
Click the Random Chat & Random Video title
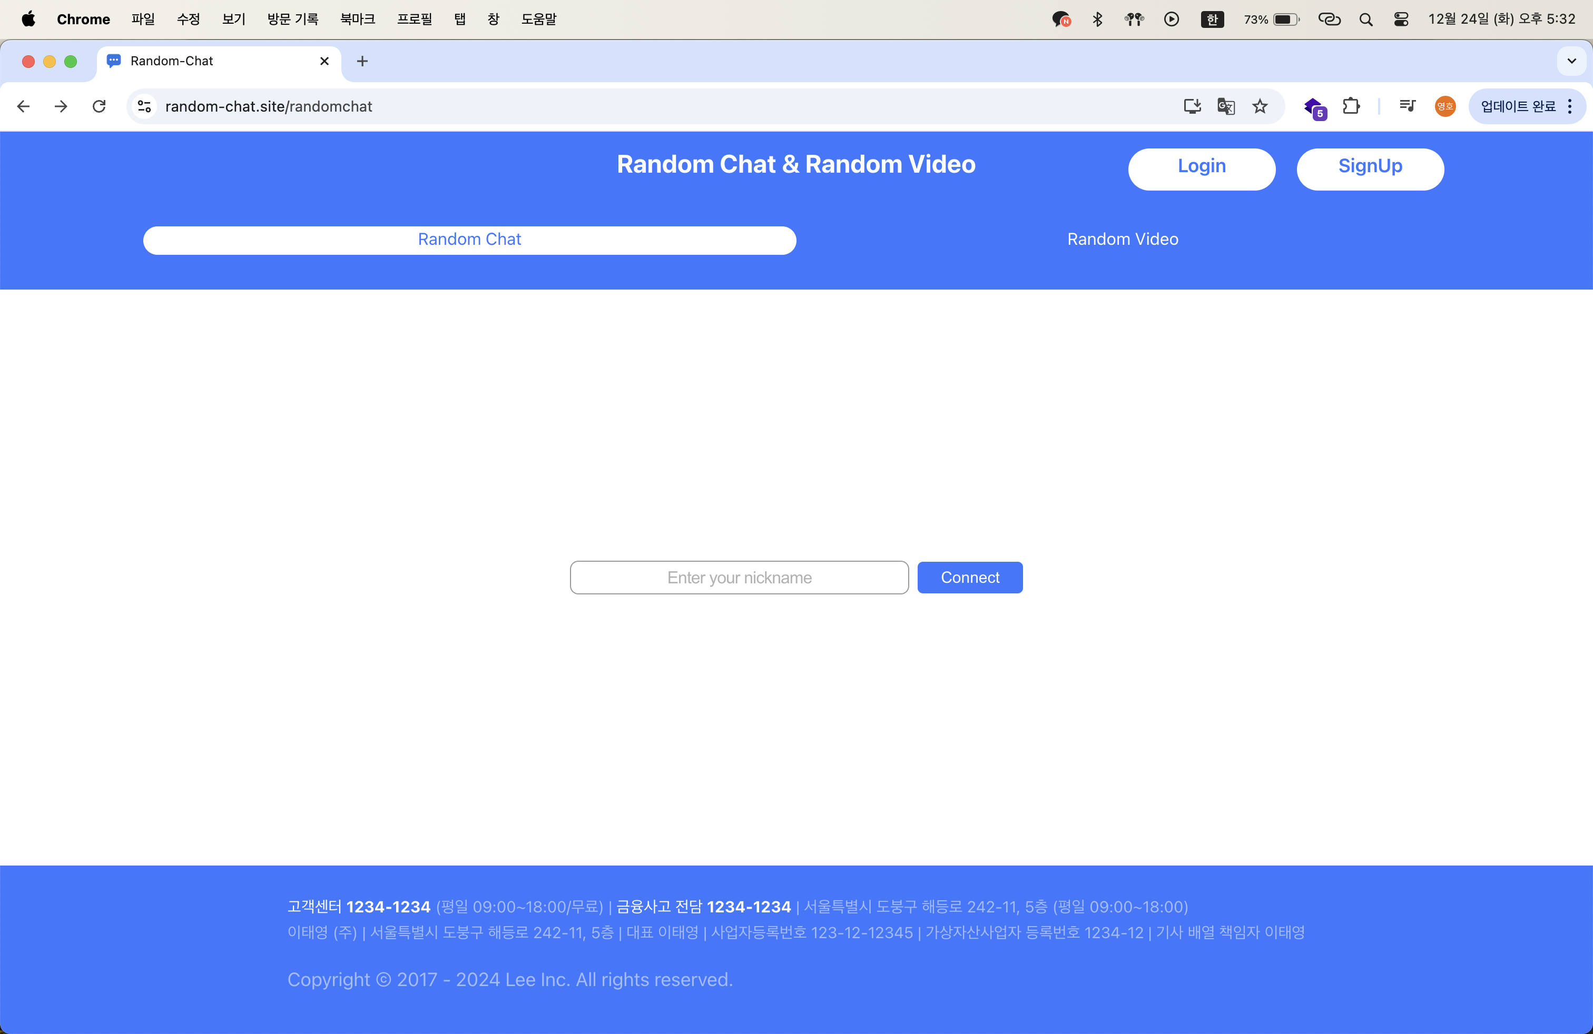click(796, 165)
